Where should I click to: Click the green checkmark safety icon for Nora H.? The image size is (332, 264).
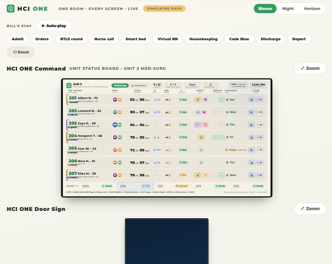pos(201,162)
